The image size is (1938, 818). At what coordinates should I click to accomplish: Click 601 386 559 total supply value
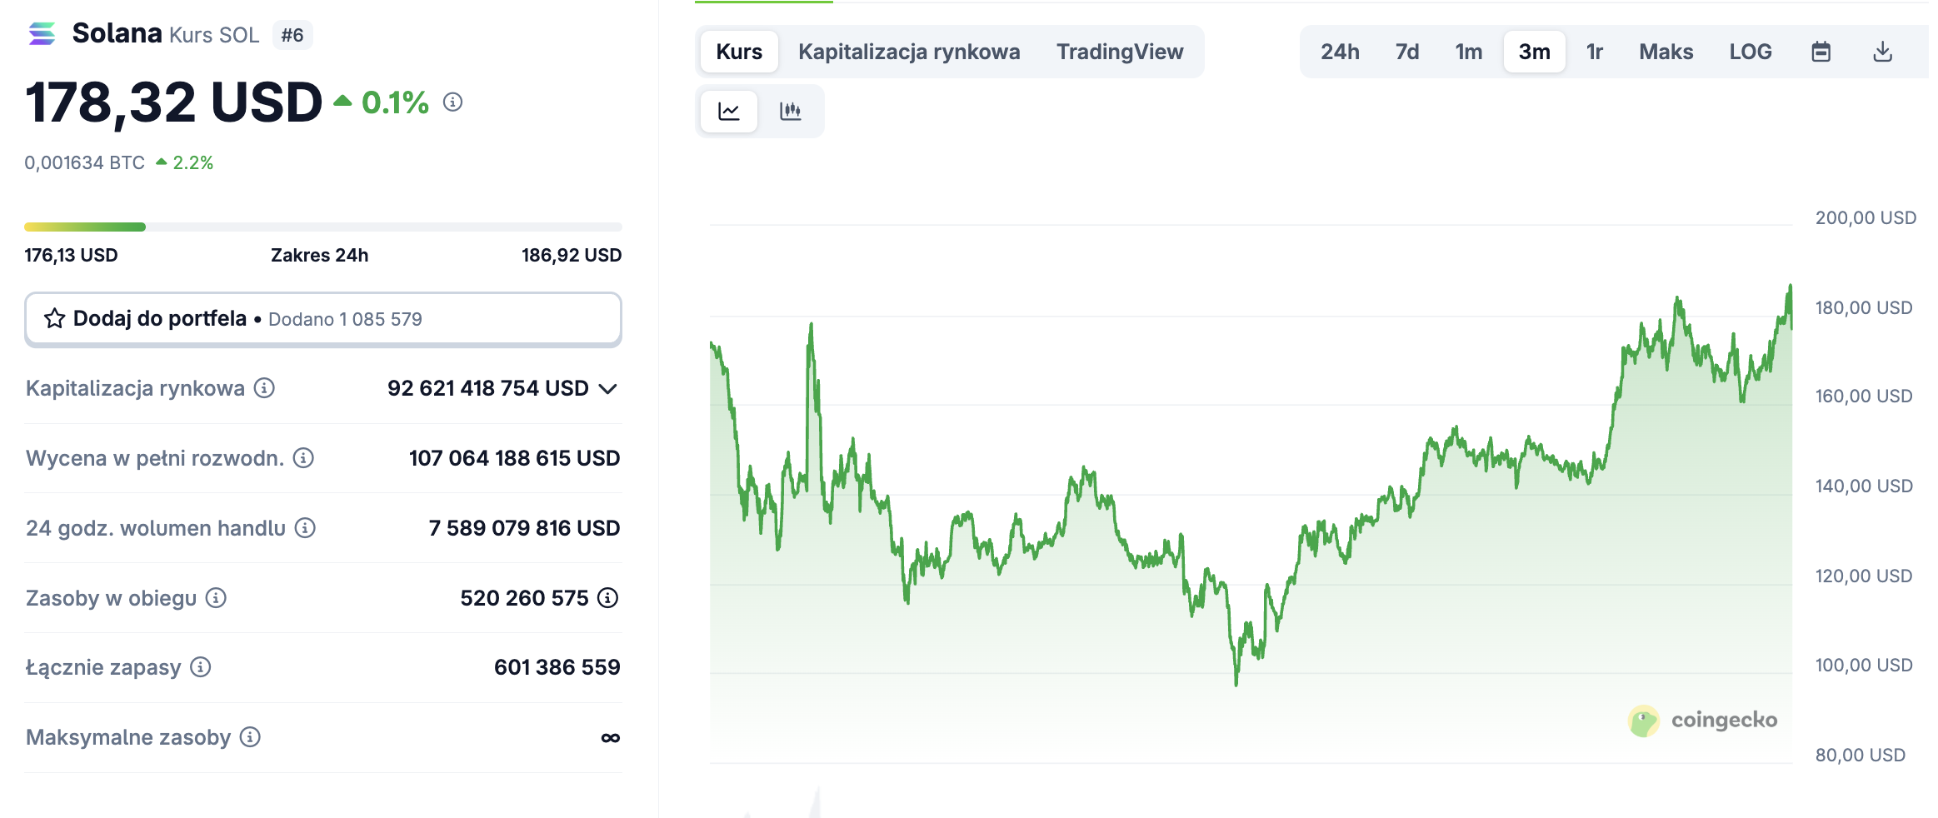click(x=557, y=667)
